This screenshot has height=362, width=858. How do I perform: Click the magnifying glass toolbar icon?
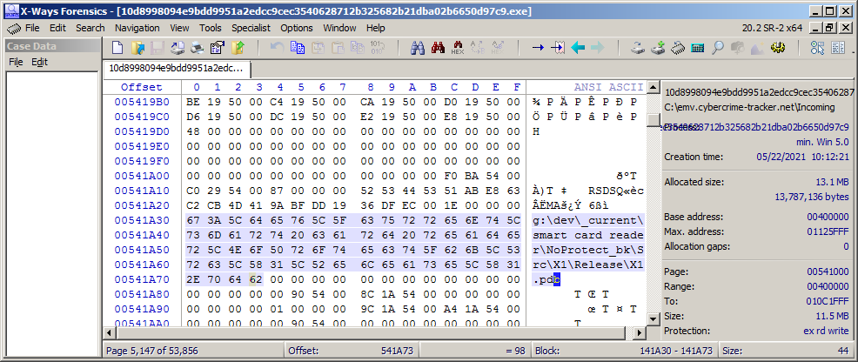[717, 48]
